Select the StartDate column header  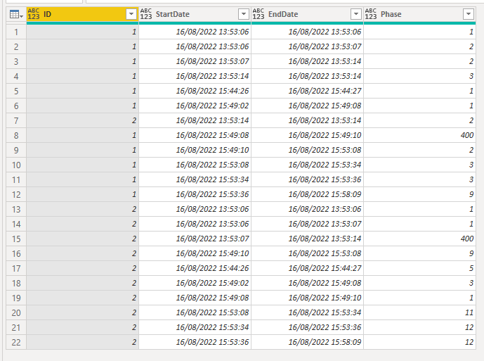[x=195, y=14]
